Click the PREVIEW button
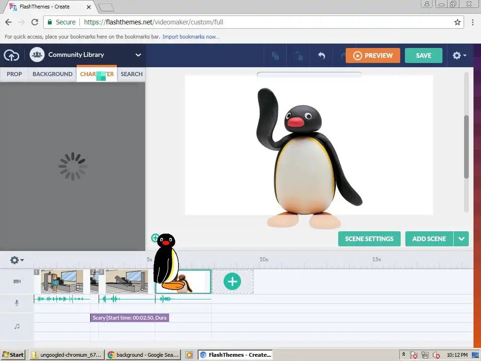481x361 pixels. coord(372,55)
